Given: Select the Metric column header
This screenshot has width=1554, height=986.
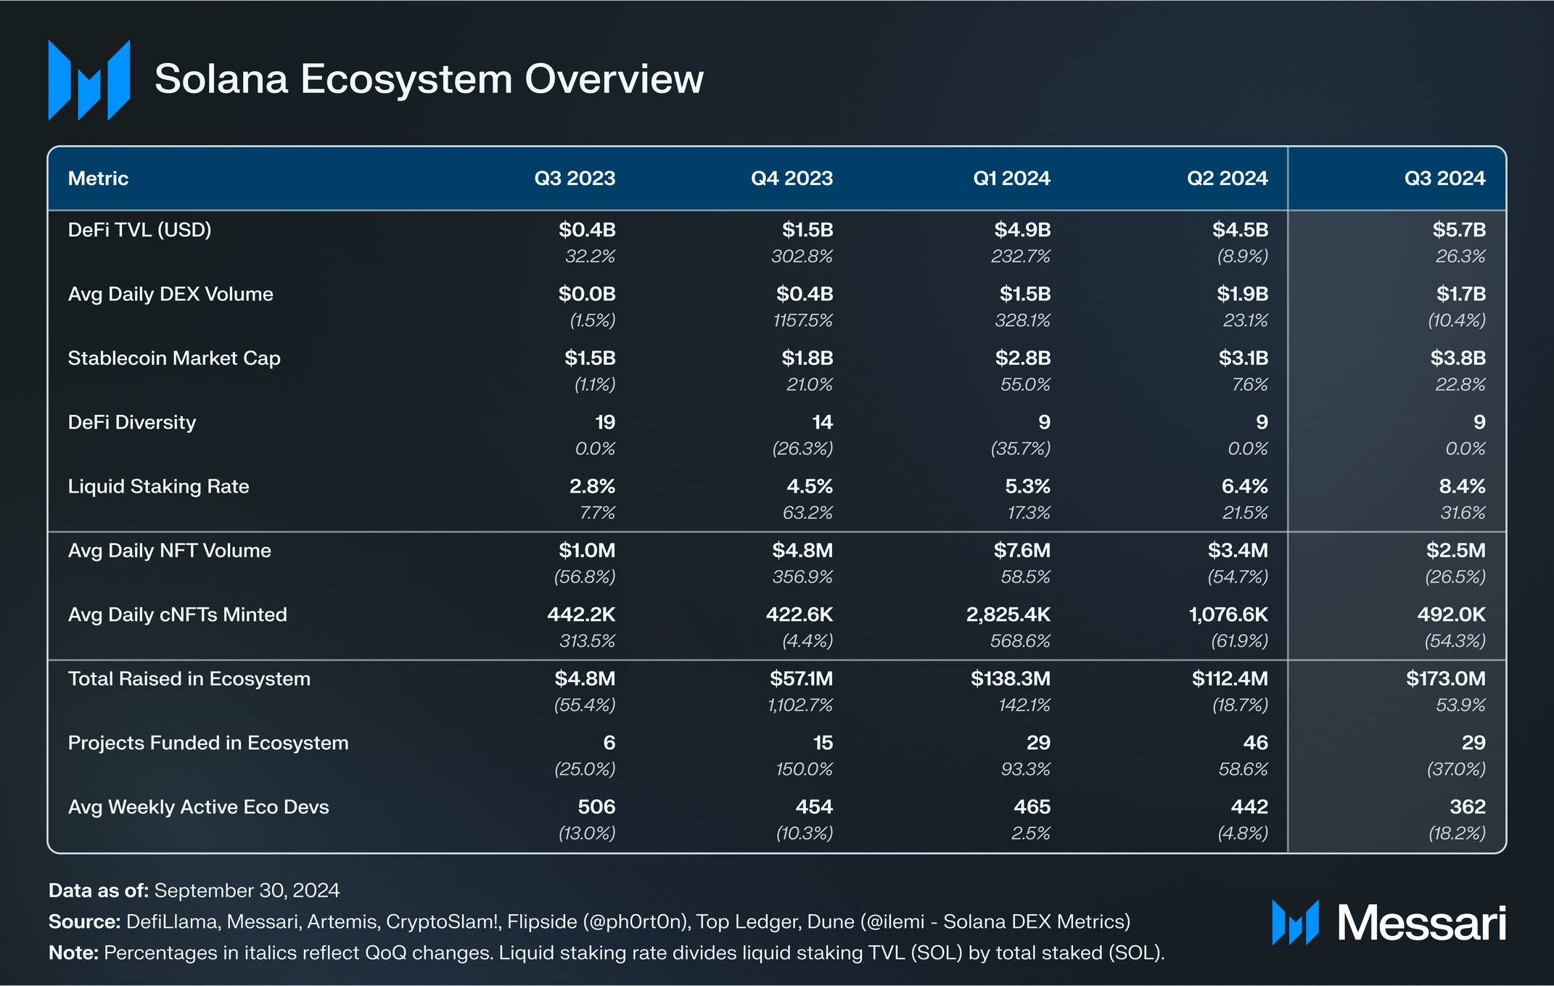Looking at the screenshot, I should 98,178.
